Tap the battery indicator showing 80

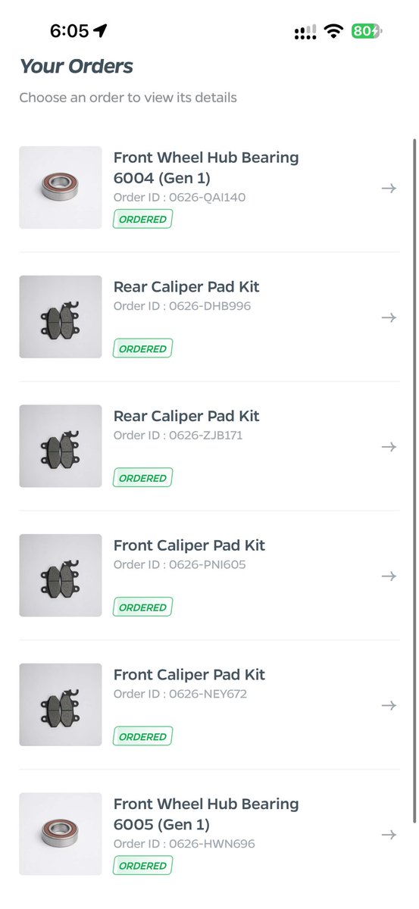click(367, 31)
